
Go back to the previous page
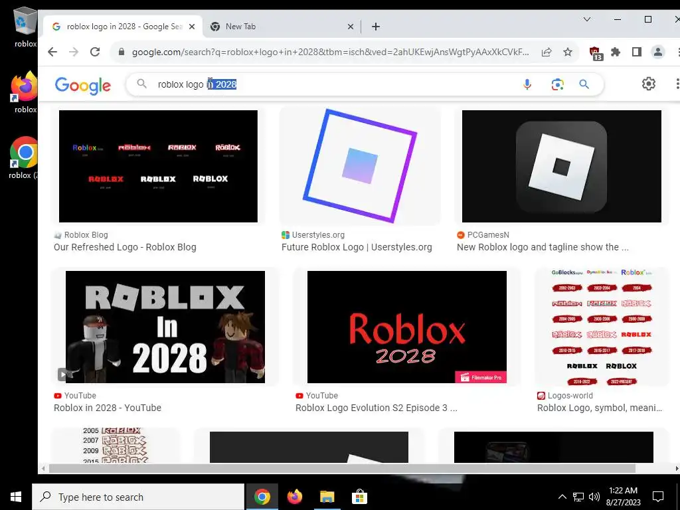(x=52, y=52)
